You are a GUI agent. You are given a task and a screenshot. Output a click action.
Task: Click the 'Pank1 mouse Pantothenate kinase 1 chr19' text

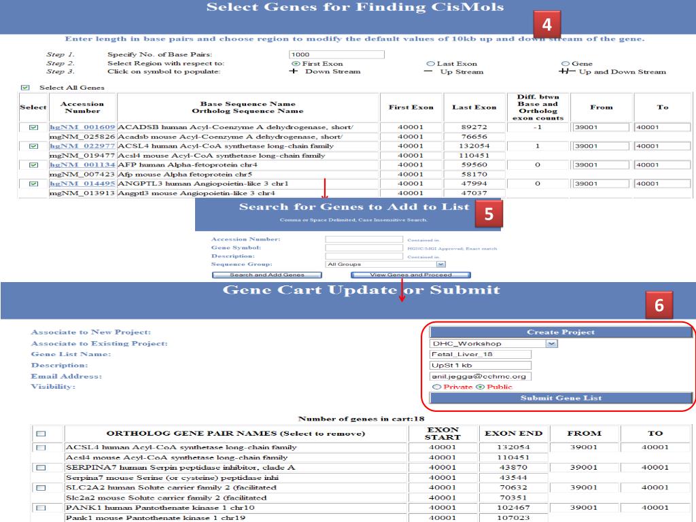pyautogui.click(x=156, y=517)
